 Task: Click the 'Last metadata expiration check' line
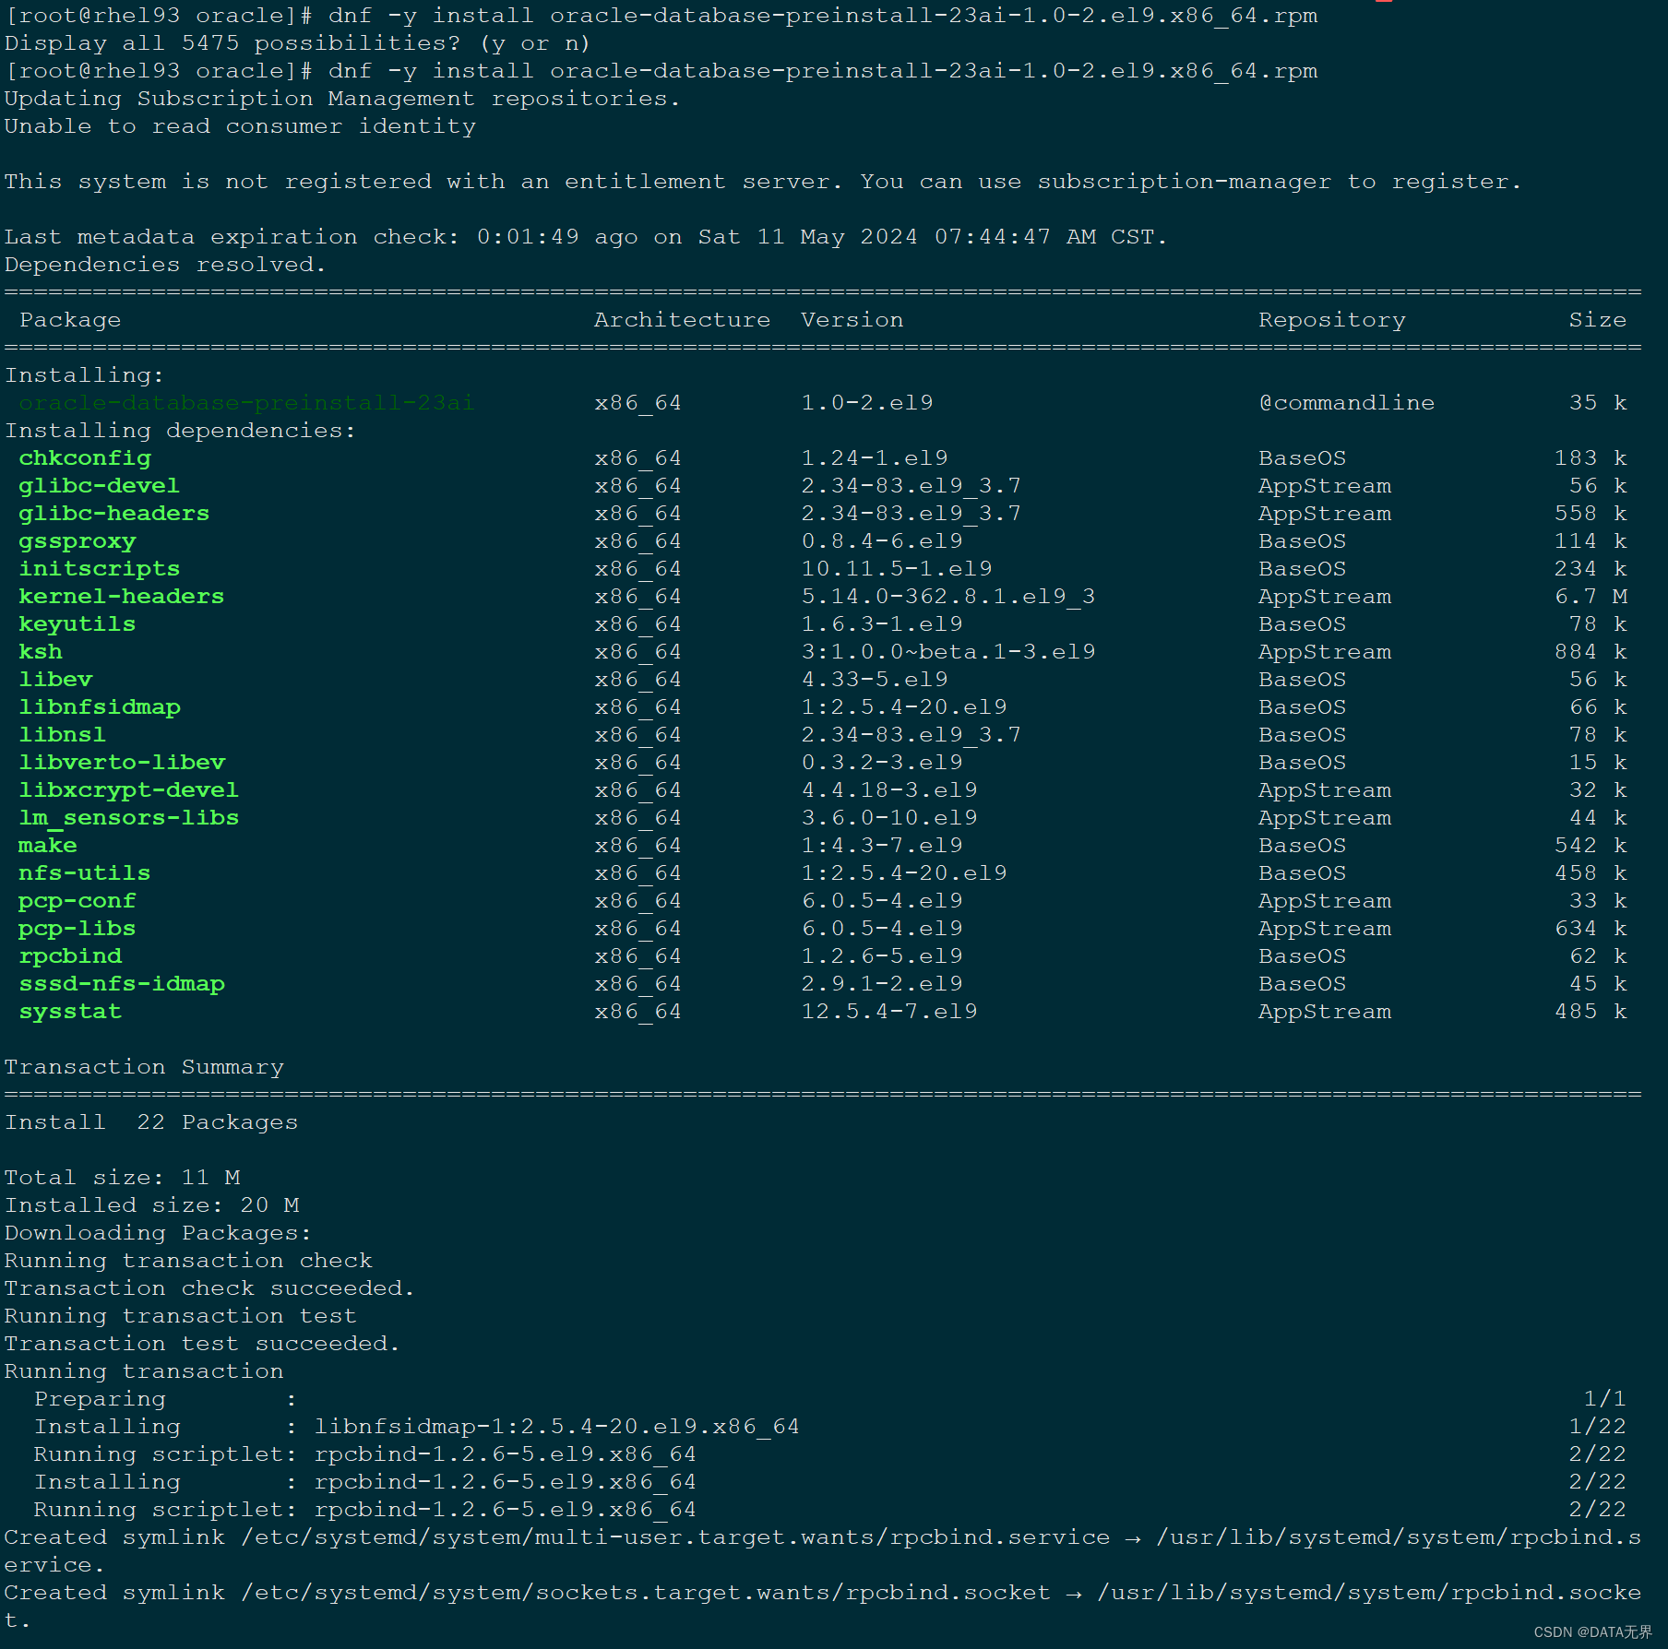[586, 237]
